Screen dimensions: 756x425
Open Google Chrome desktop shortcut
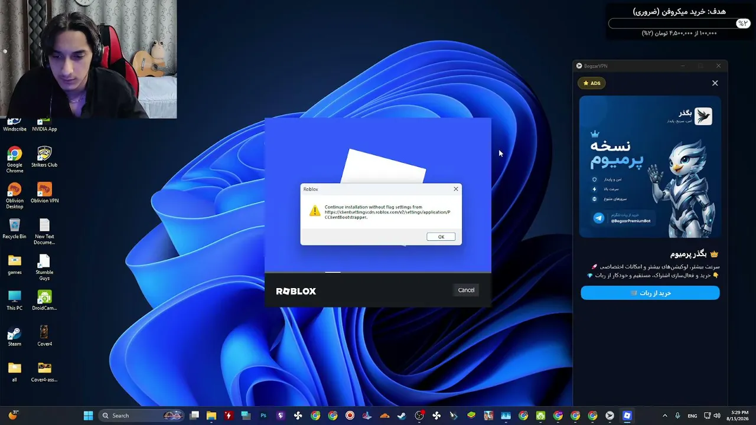coord(15,159)
